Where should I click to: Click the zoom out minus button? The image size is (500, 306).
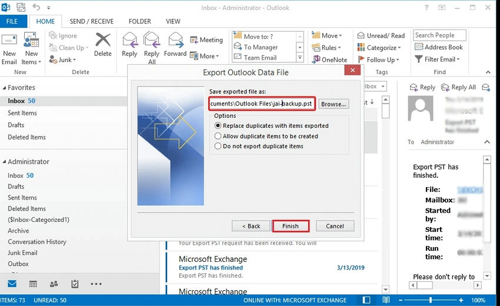[x=401, y=300]
